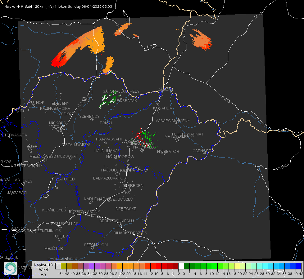Click the MEZŐKÖVESD label
This screenshot has height=279, width=304.
pyautogui.click(x=43, y=156)
